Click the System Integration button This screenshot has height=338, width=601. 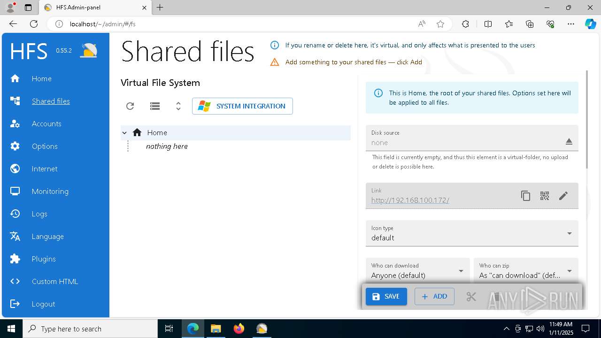pyautogui.click(x=242, y=106)
